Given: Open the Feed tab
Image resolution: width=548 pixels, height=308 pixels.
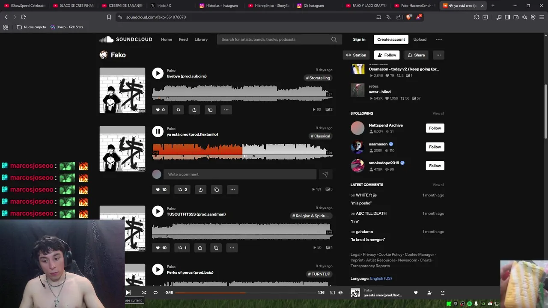Looking at the screenshot, I should tap(183, 39).
